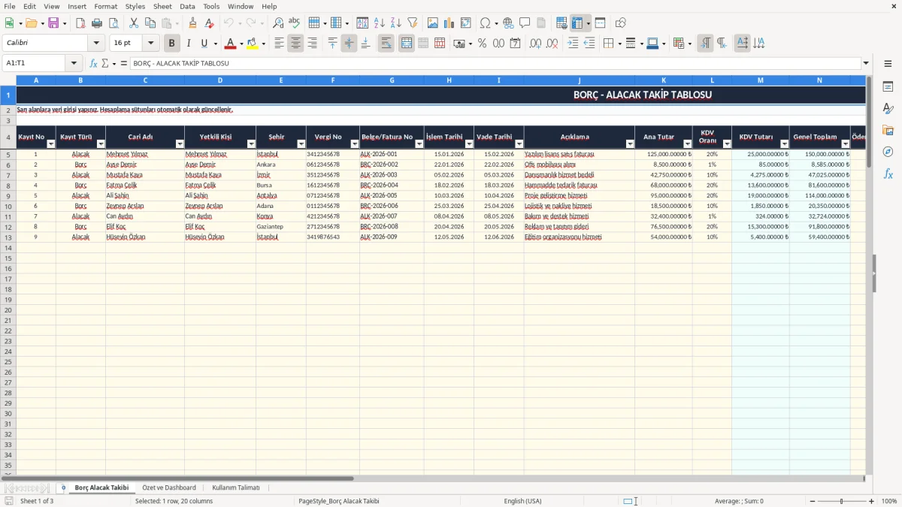This screenshot has height=507, width=902.
Task: Open the sidebar Gallery icon
Action: (888, 131)
